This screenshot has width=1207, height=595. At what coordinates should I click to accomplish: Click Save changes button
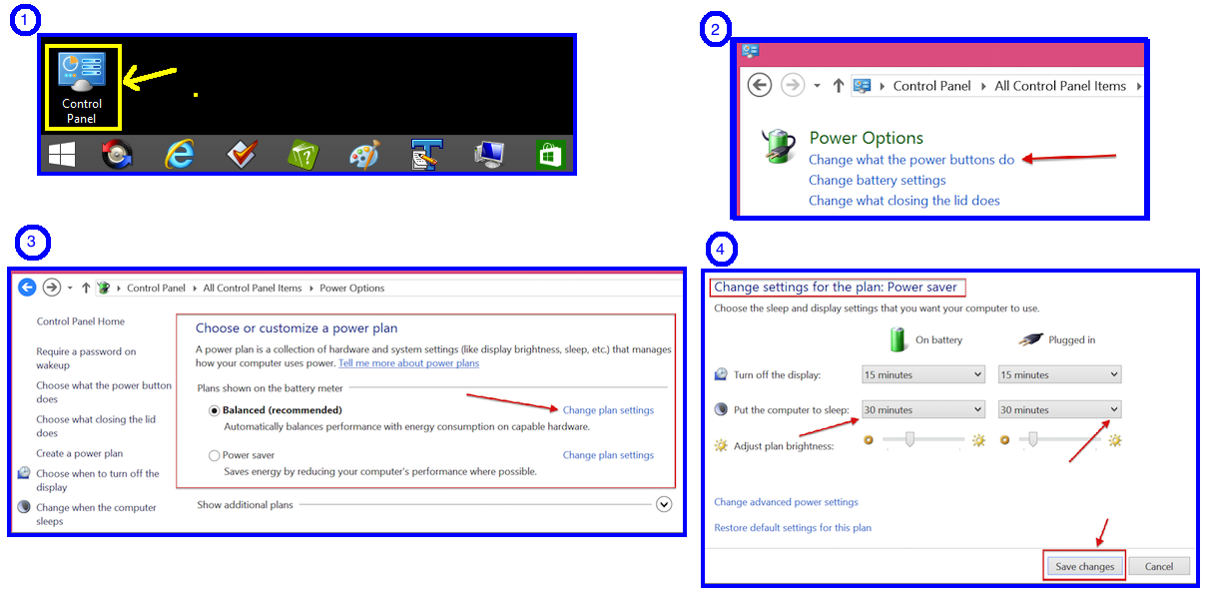coord(1084,566)
